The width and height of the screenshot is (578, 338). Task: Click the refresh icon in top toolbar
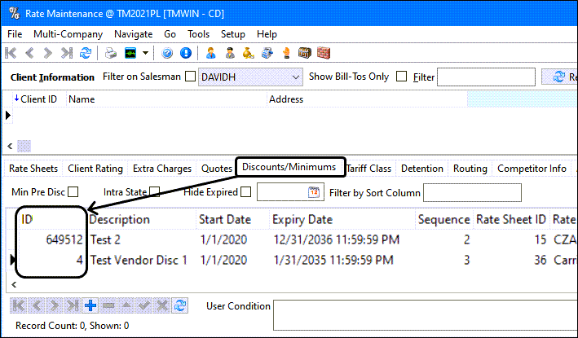click(86, 53)
